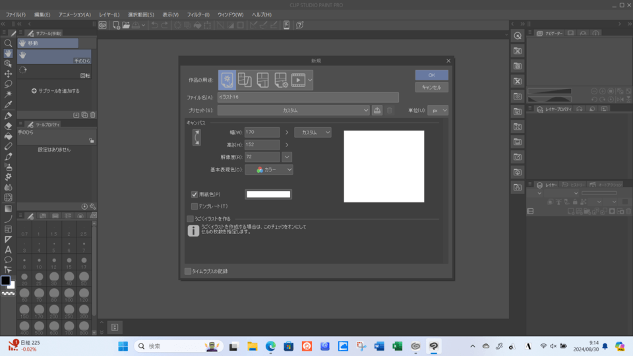Click the OK button
The height and width of the screenshot is (356, 633).
coord(431,75)
